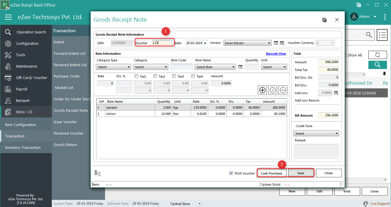Click the Item Code input field
391x207 pixels.
[181, 67]
